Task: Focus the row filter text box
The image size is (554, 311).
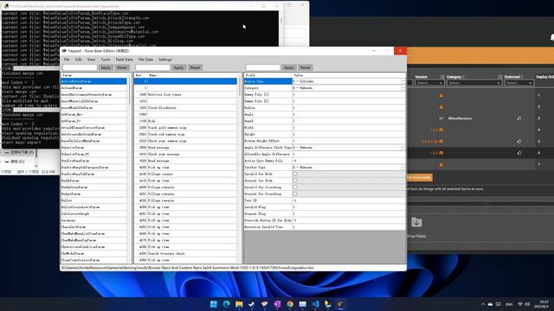Action: pyautogui.click(x=152, y=67)
